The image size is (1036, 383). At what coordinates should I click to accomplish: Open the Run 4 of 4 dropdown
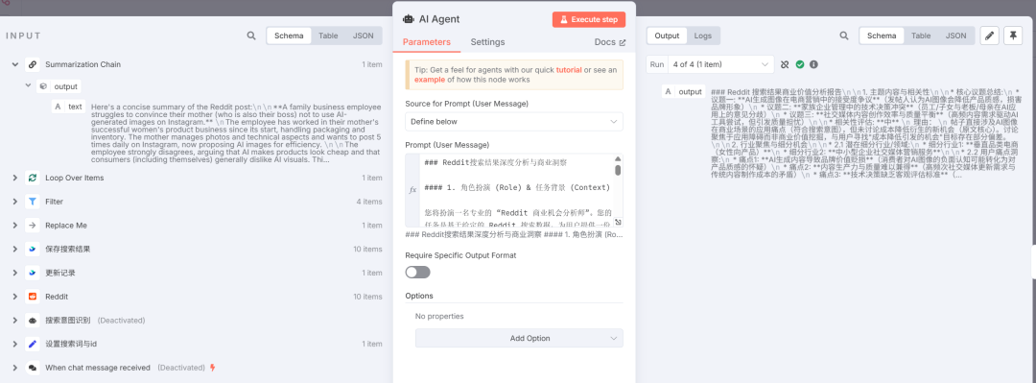coord(710,65)
